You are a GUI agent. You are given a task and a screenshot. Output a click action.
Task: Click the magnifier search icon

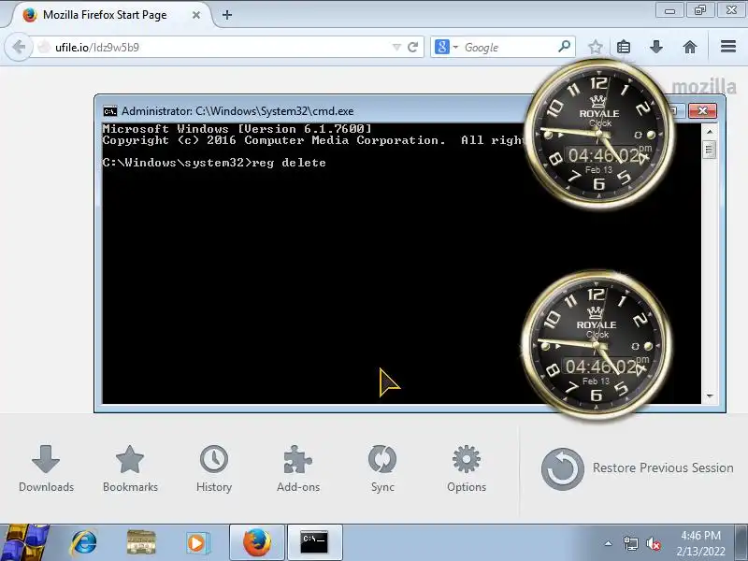click(565, 47)
